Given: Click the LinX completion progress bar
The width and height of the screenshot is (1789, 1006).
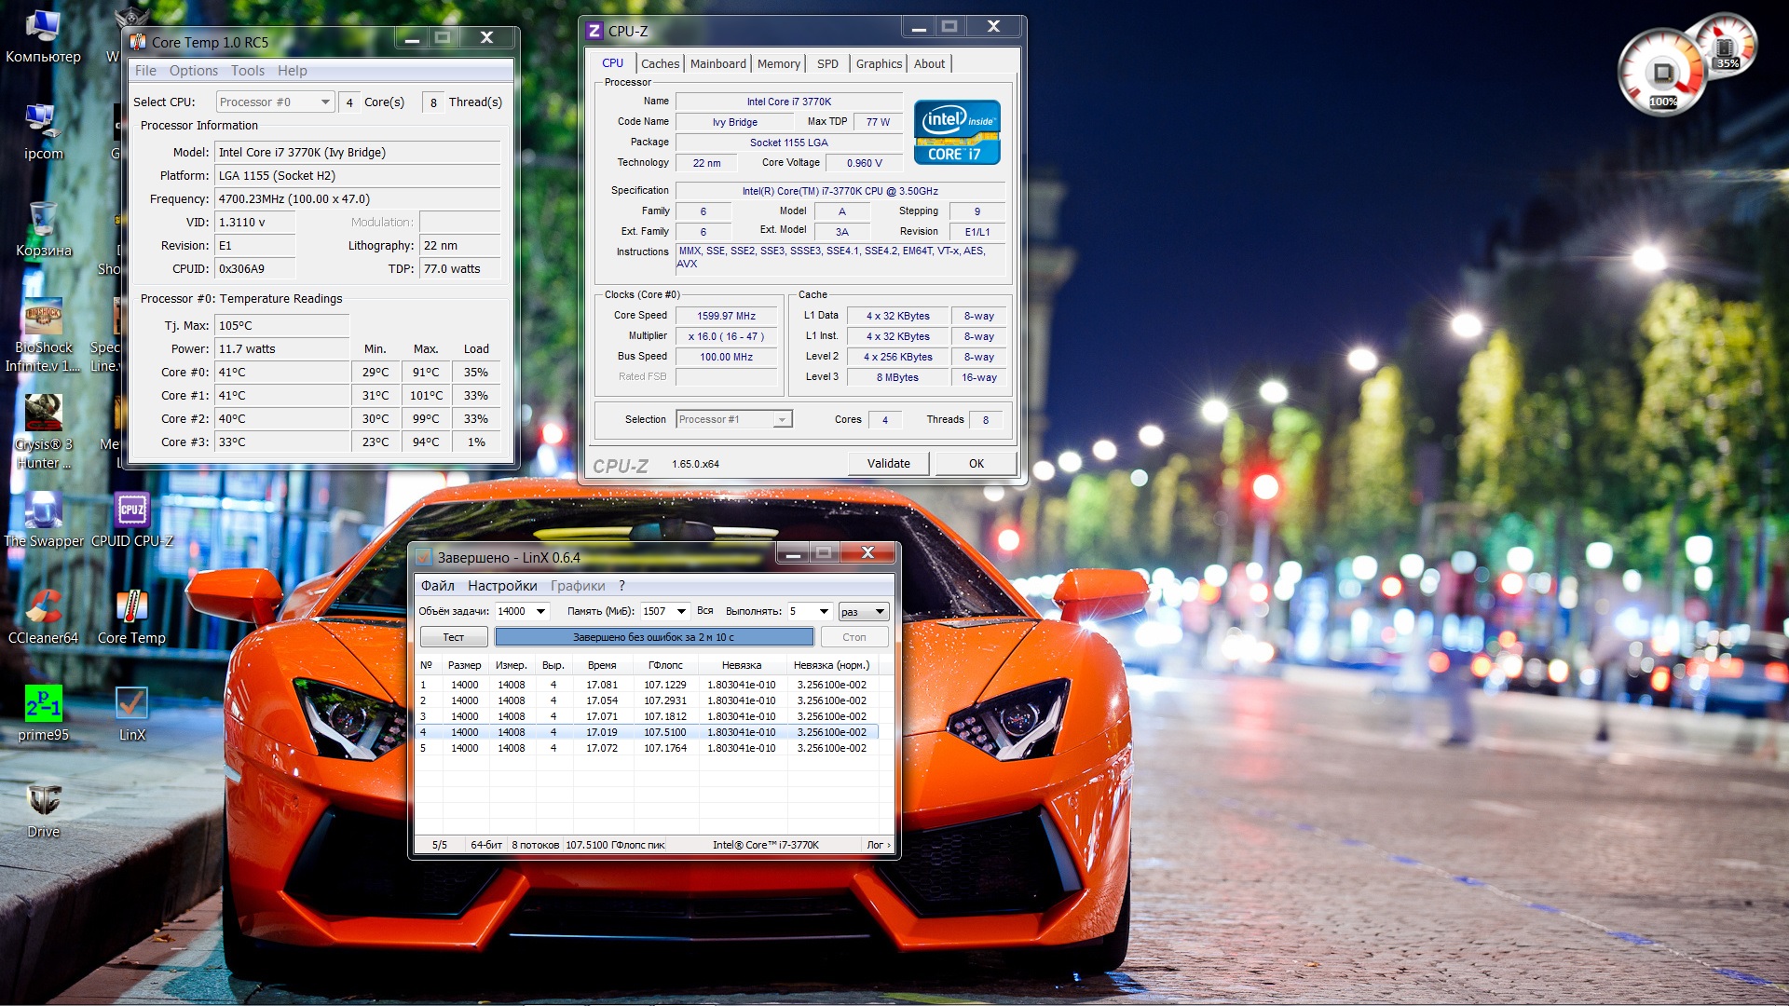Looking at the screenshot, I should (x=653, y=637).
